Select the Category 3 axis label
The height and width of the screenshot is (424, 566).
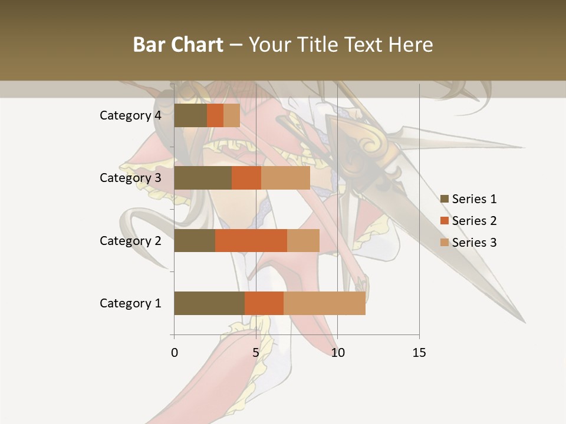click(x=130, y=178)
